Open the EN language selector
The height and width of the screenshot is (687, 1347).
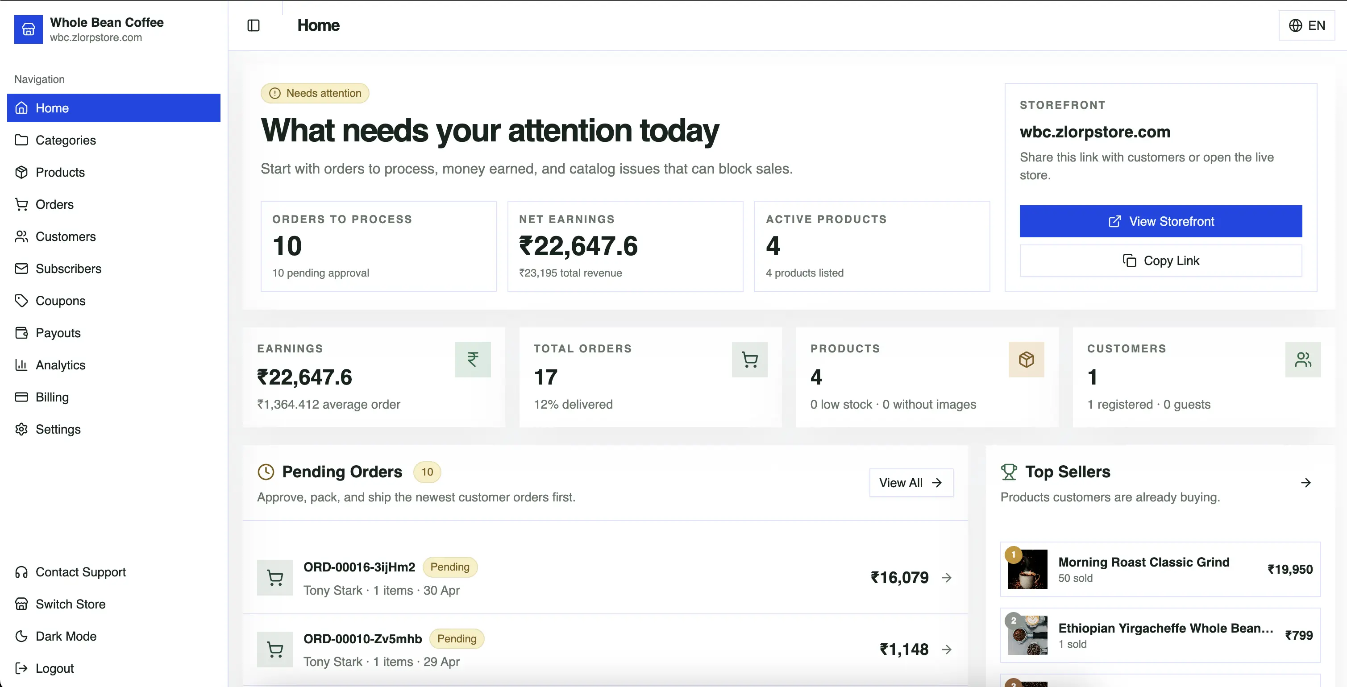[1307, 25]
